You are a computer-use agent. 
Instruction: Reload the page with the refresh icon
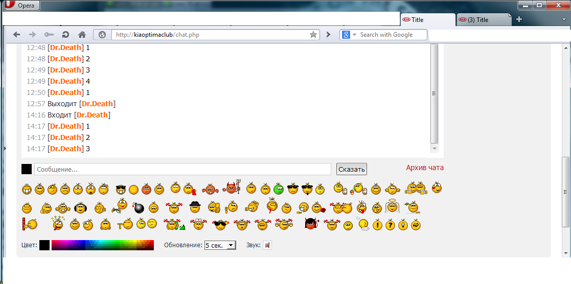[x=65, y=35]
